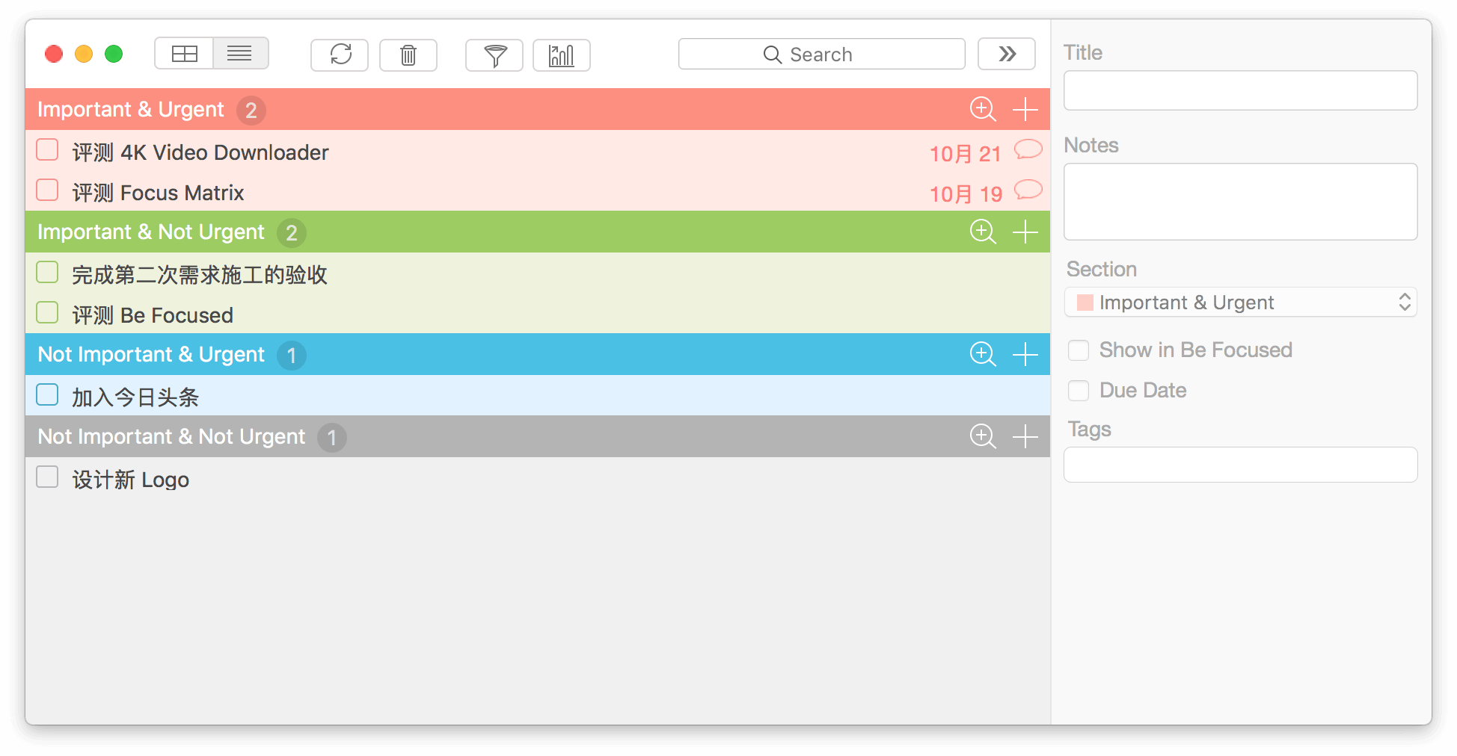Select the 加入今日头条 row
Screen dimensions: 1457x756
[538, 395]
